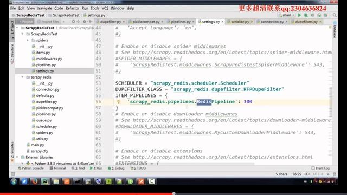Close the serialize.py editor tab

[252, 22]
